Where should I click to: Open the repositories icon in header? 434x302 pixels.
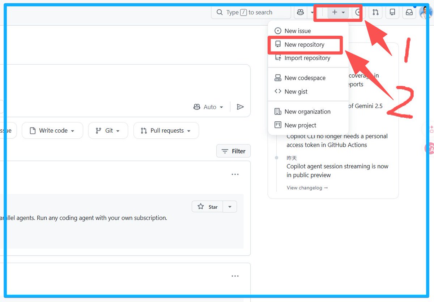(x=392, y=12)
